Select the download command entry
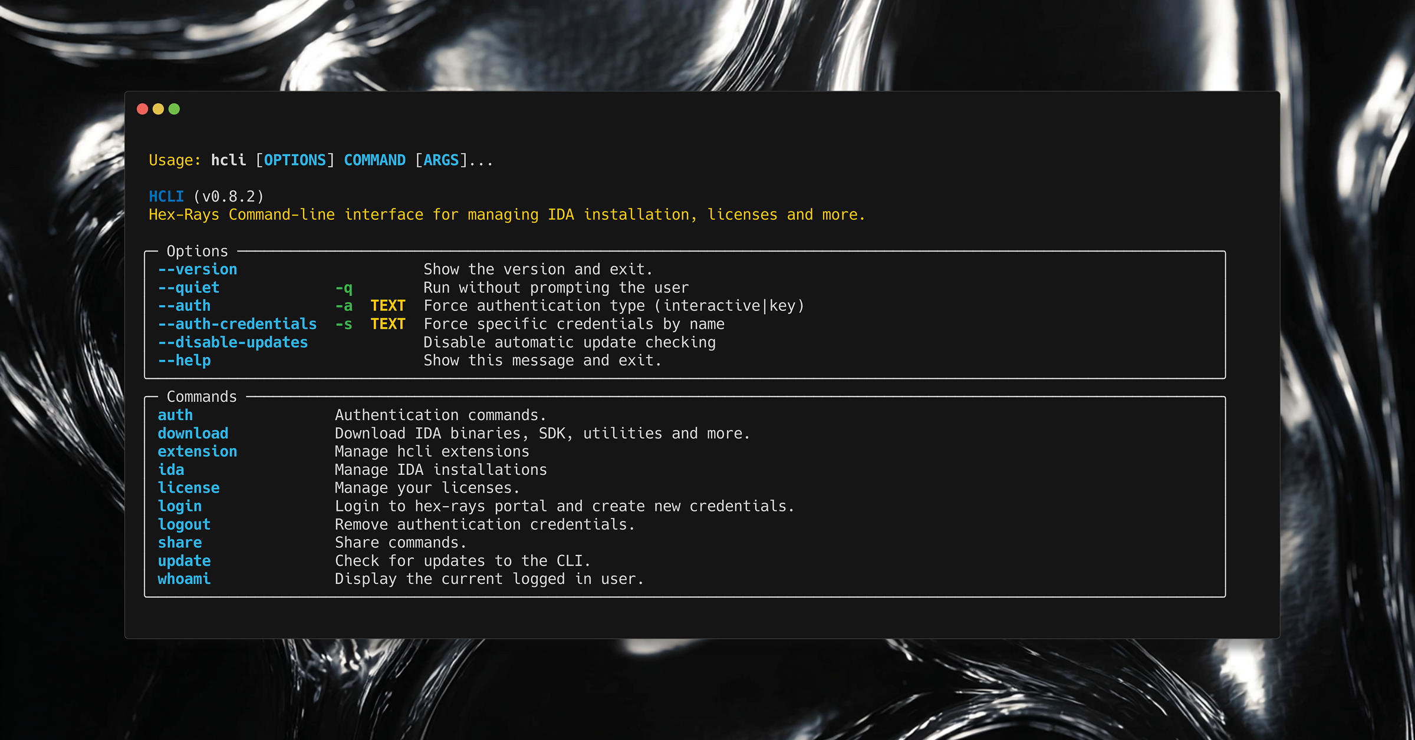The image size is (1415, 740). tap(192, 433)
